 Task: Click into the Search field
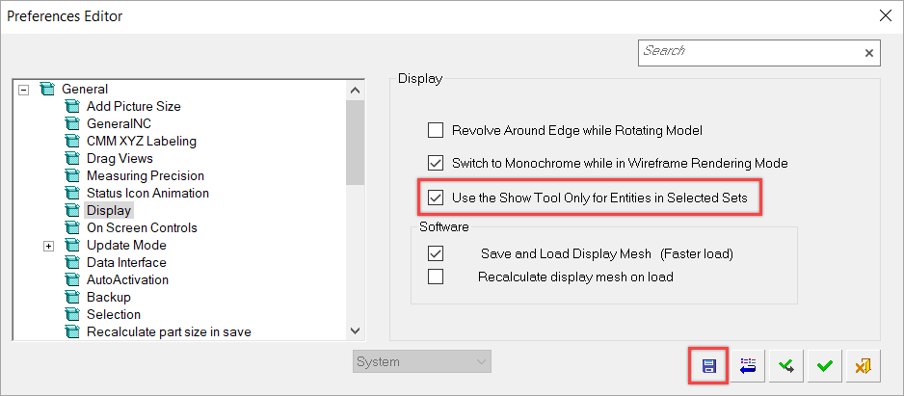751,52
